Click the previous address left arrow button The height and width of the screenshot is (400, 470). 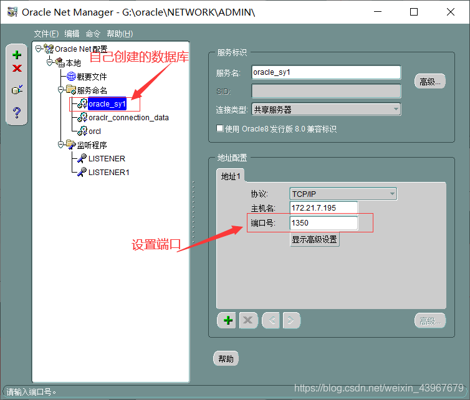271,320
